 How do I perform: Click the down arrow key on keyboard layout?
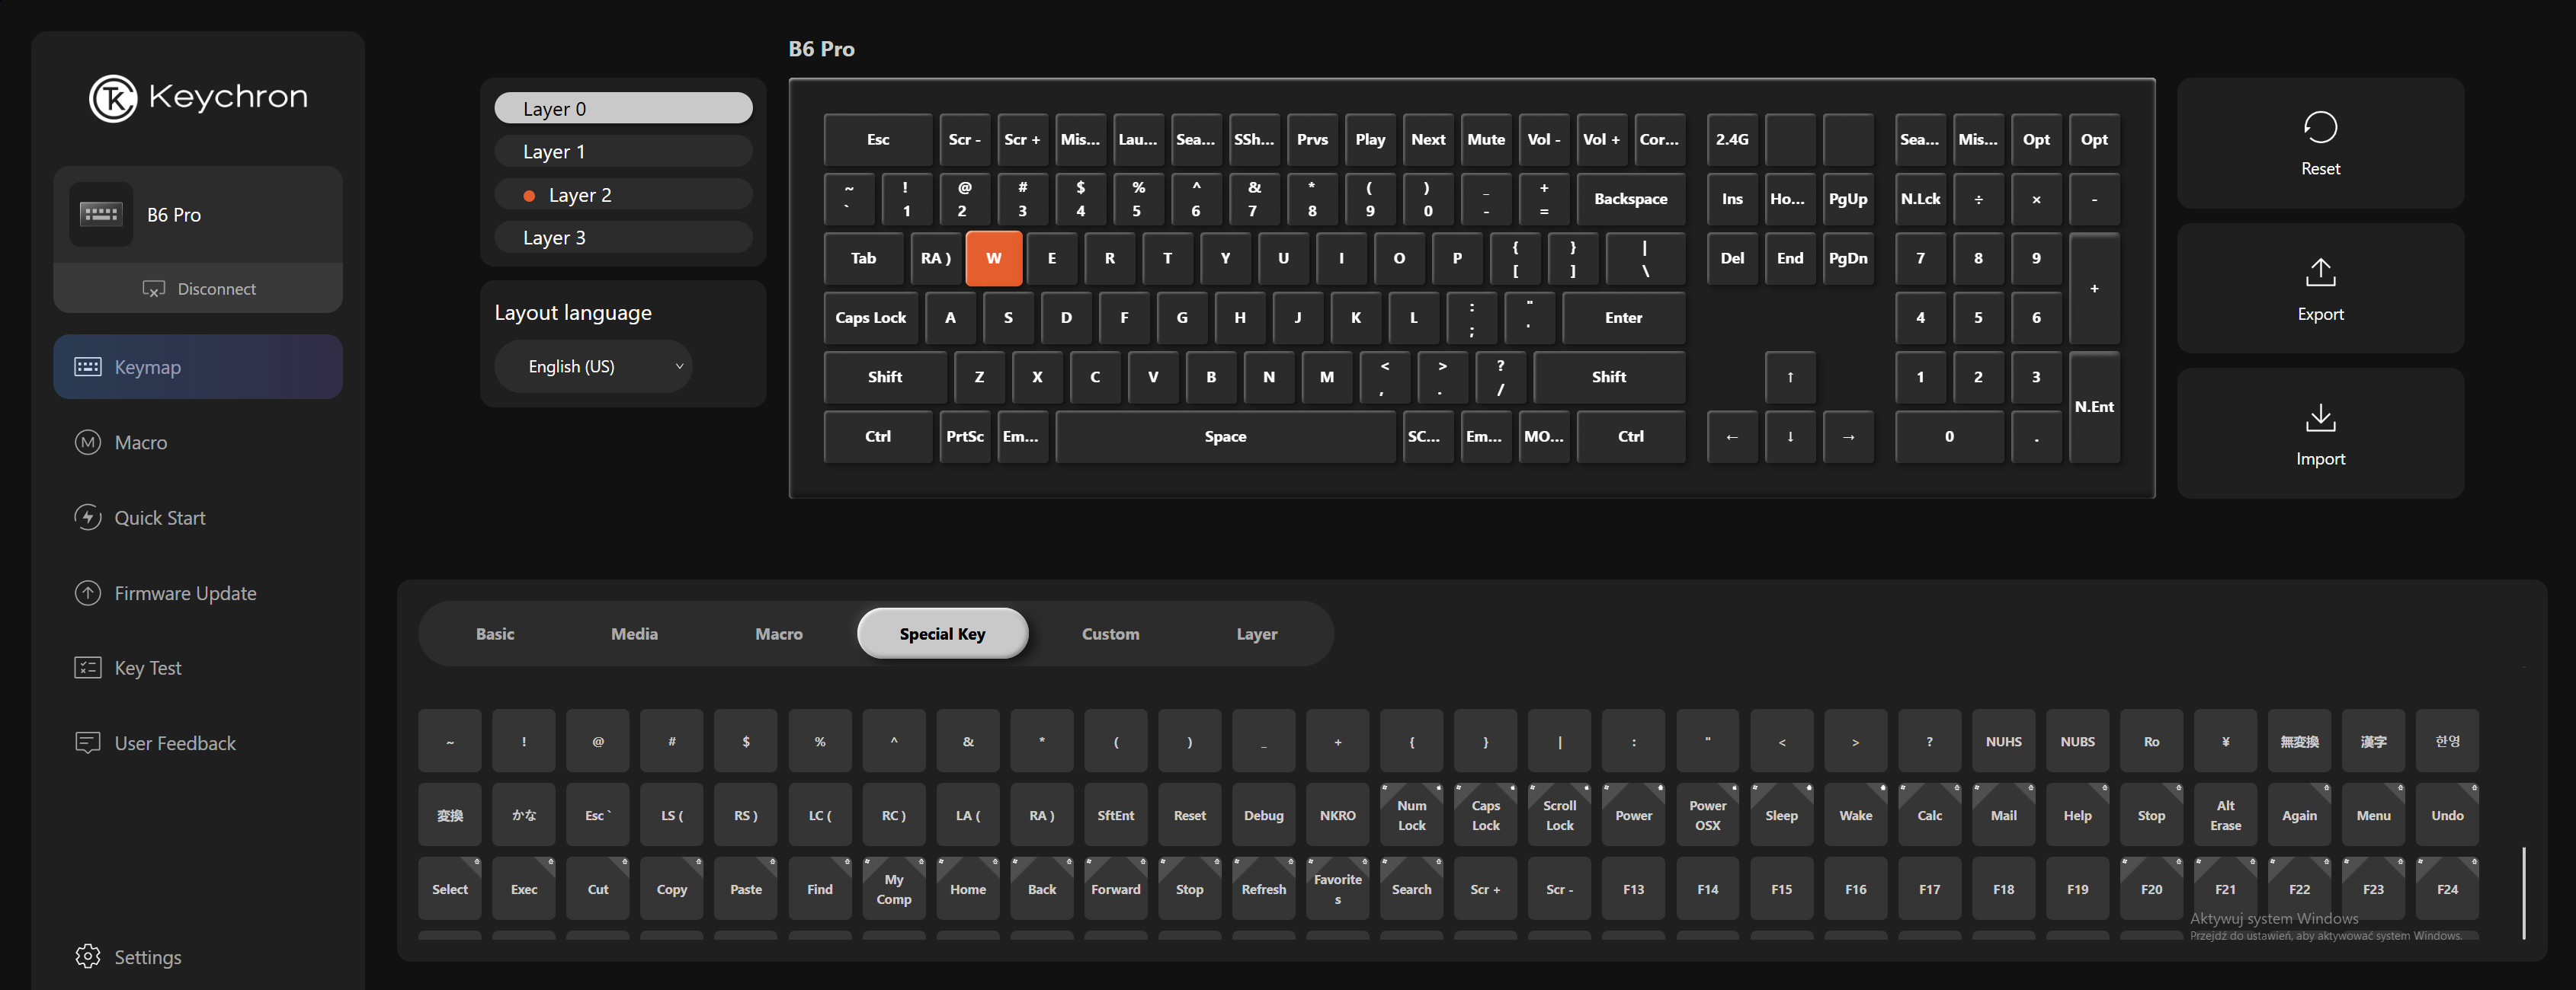[1790, 436]
